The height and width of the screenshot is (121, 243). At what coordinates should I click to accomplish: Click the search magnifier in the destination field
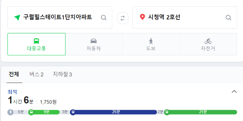[229, 18]
